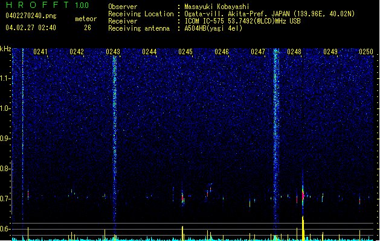Click the A504HB(yagi 4el) antenna text
Viewport: 380px width, 241px height.
click(x=213, y=28)
